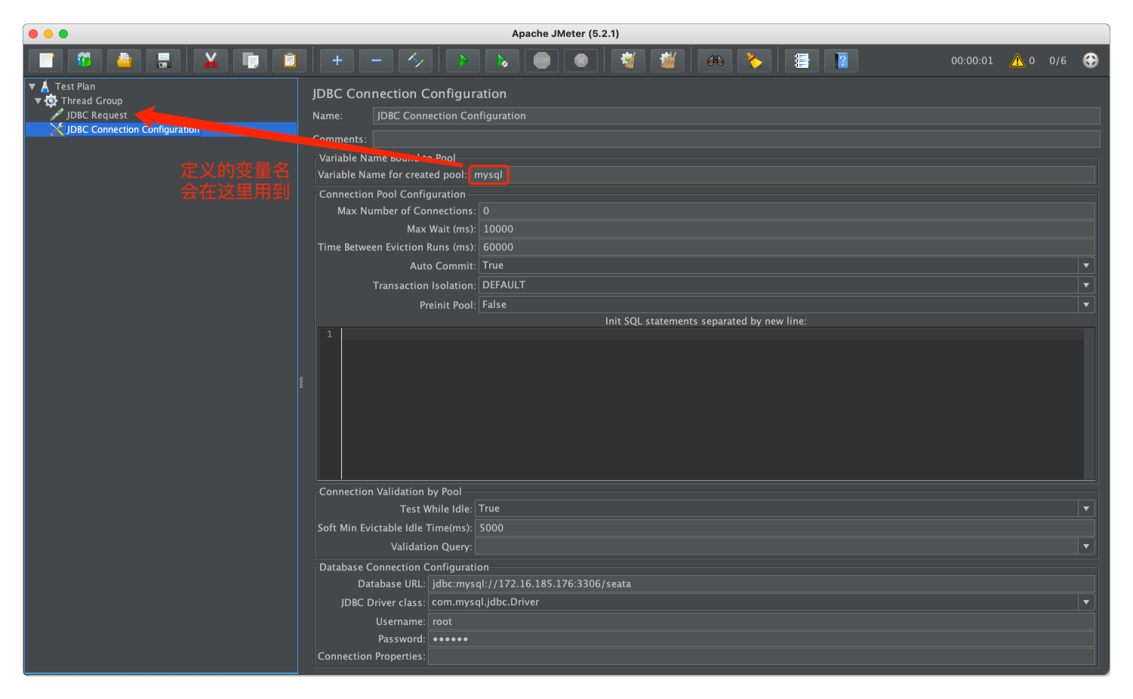Image resolution: width=1133 pixels, height=699 pixels.
Task: Click the Soft Min Evictable Idle Time field
Action: pyautogui.click(x=785, y=528)
